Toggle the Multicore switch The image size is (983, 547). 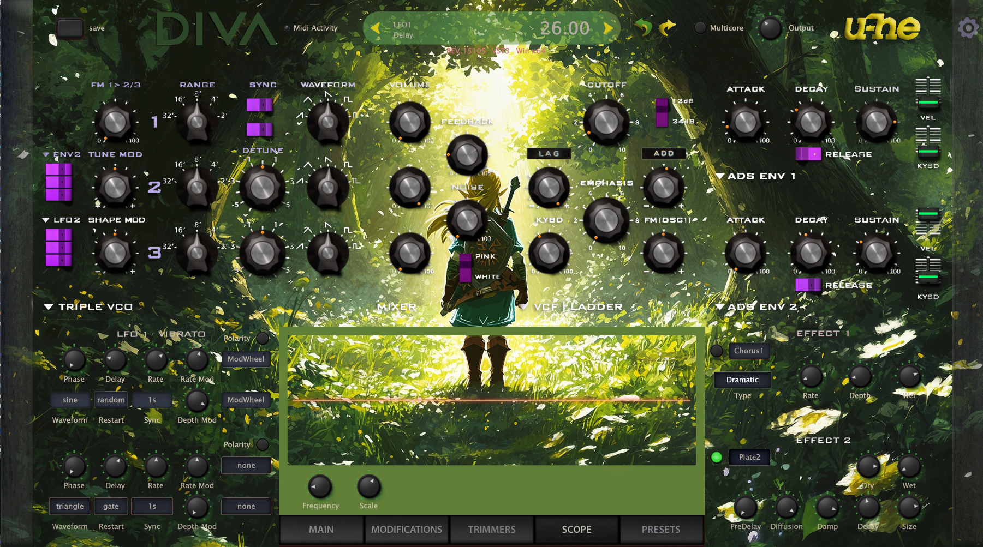700,28
